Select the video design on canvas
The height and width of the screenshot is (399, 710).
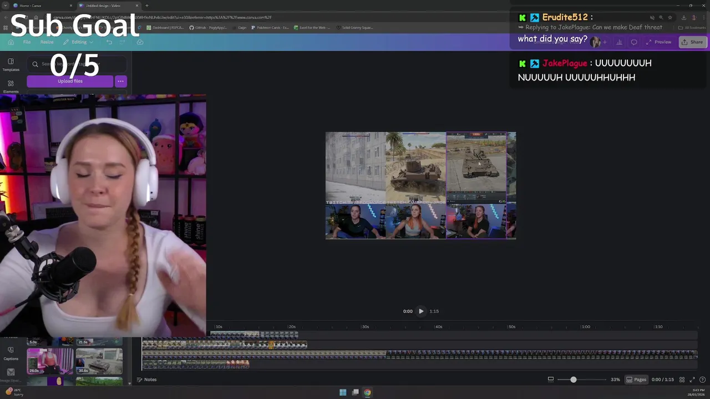(420, 186)
